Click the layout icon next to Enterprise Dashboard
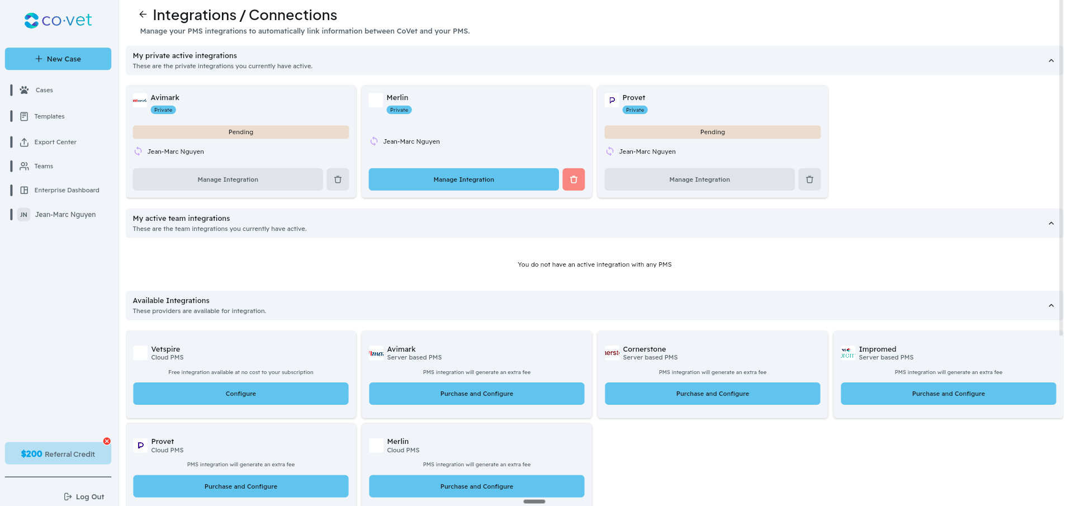 coord(24,190)
